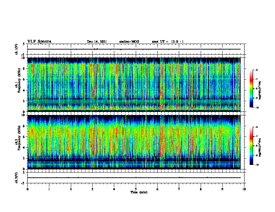This screenshot has height=212, width=275.
Task: Click the "station=MOS" header text
Action: point(129,42)
